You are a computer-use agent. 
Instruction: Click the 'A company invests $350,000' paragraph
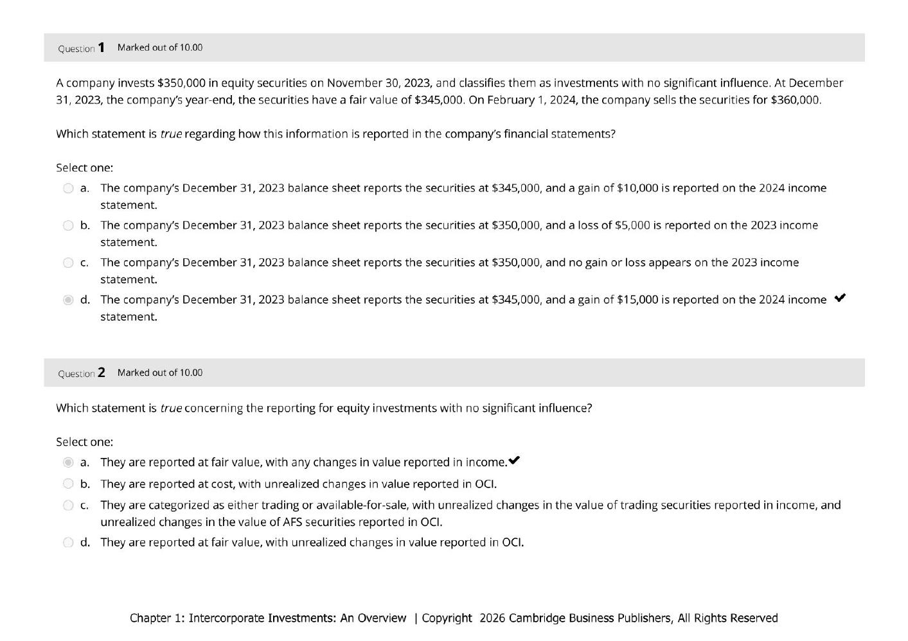tap(450, 91)
